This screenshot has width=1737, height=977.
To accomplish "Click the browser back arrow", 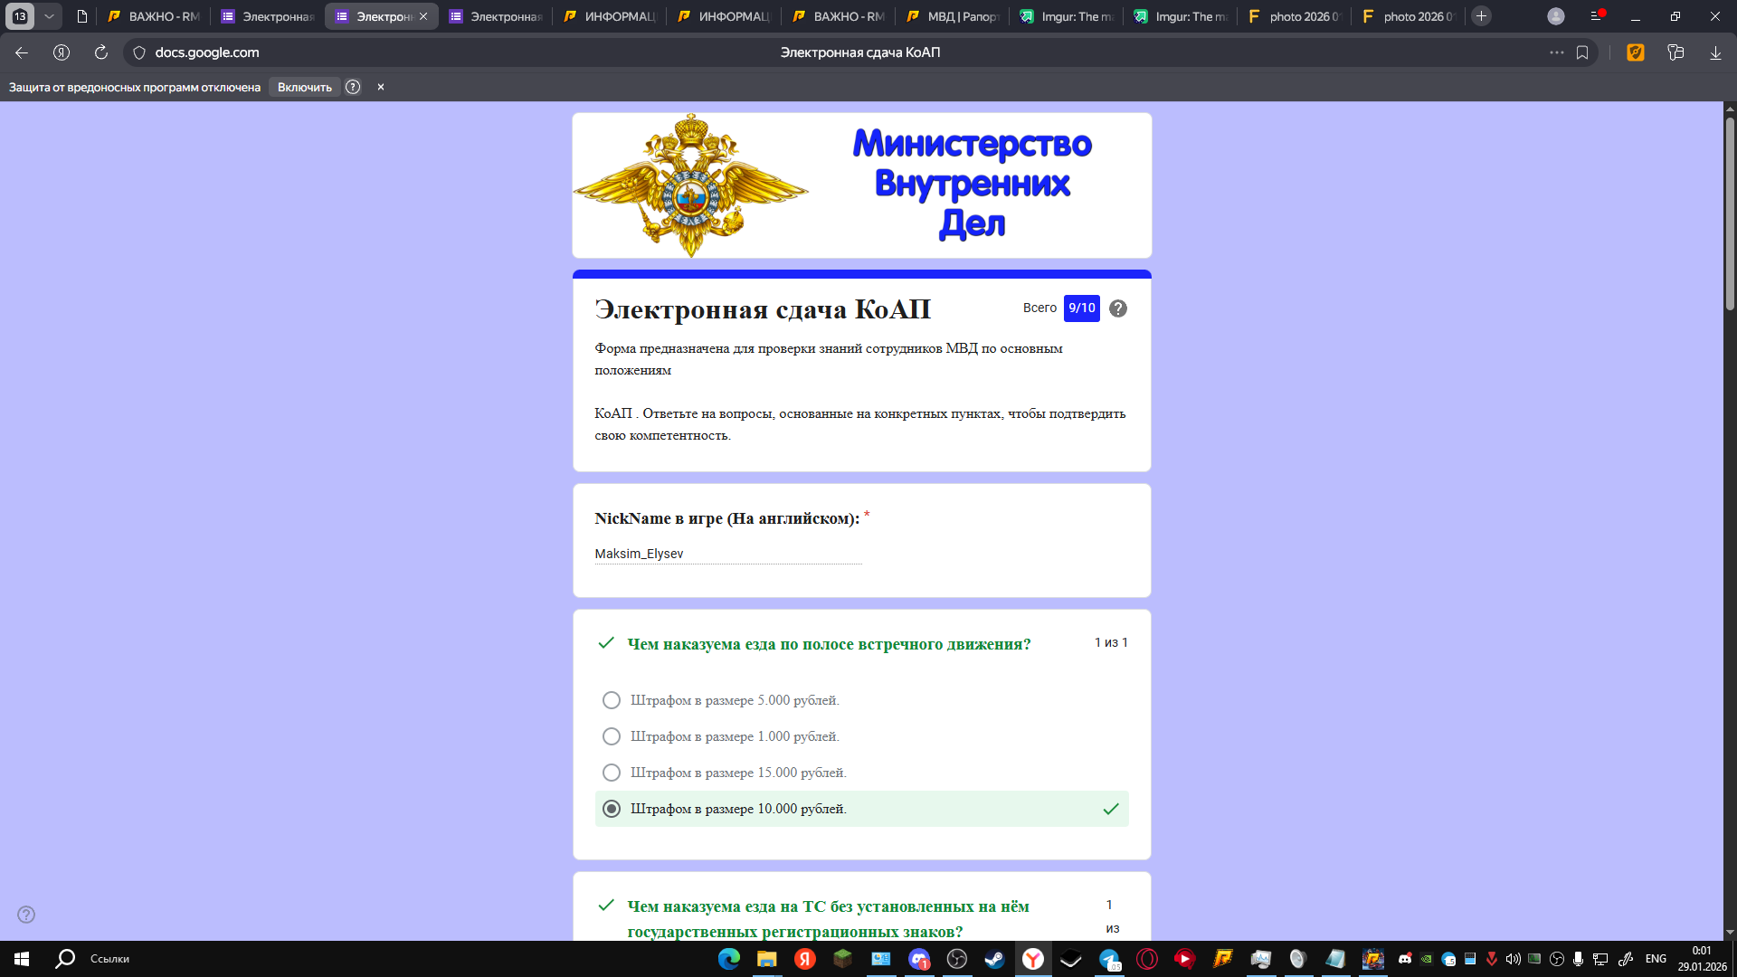I will tap(22, 52).
